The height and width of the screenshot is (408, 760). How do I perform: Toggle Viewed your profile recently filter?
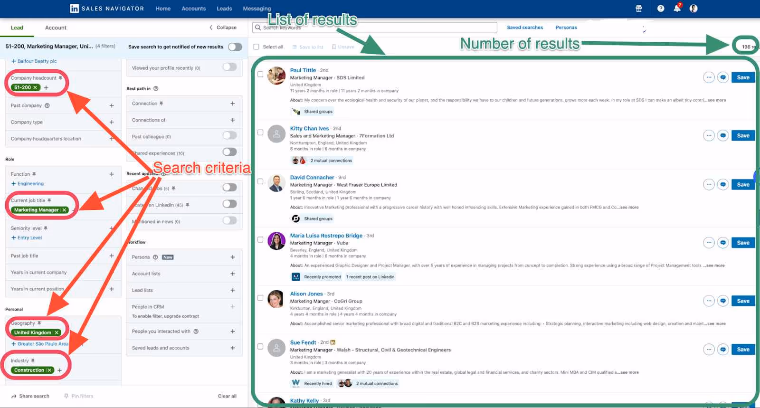coord(230,67)
